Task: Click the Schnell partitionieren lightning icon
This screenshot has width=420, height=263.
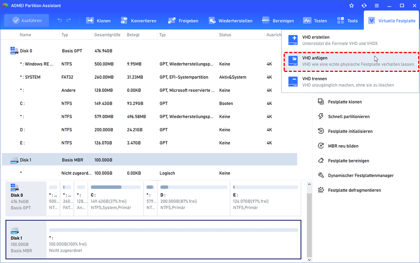Action: (321, 117)
